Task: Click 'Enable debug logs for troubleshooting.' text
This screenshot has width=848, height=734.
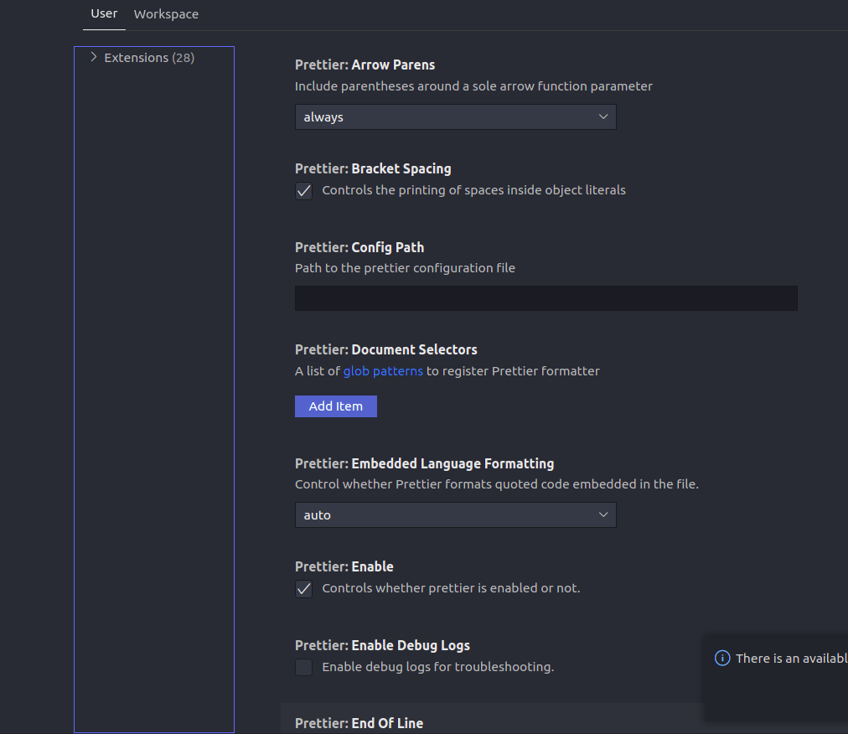Action: tap(438, 667)
